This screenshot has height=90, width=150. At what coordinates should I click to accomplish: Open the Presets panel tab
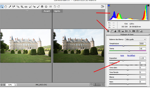point(137,31)
